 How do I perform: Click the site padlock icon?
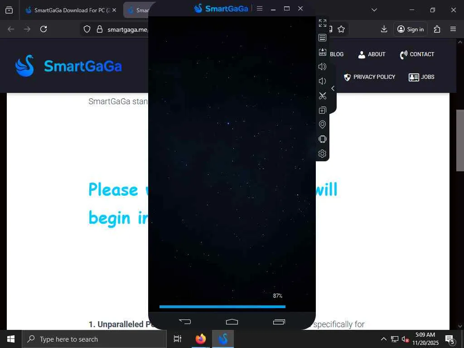tap(100, 29)
